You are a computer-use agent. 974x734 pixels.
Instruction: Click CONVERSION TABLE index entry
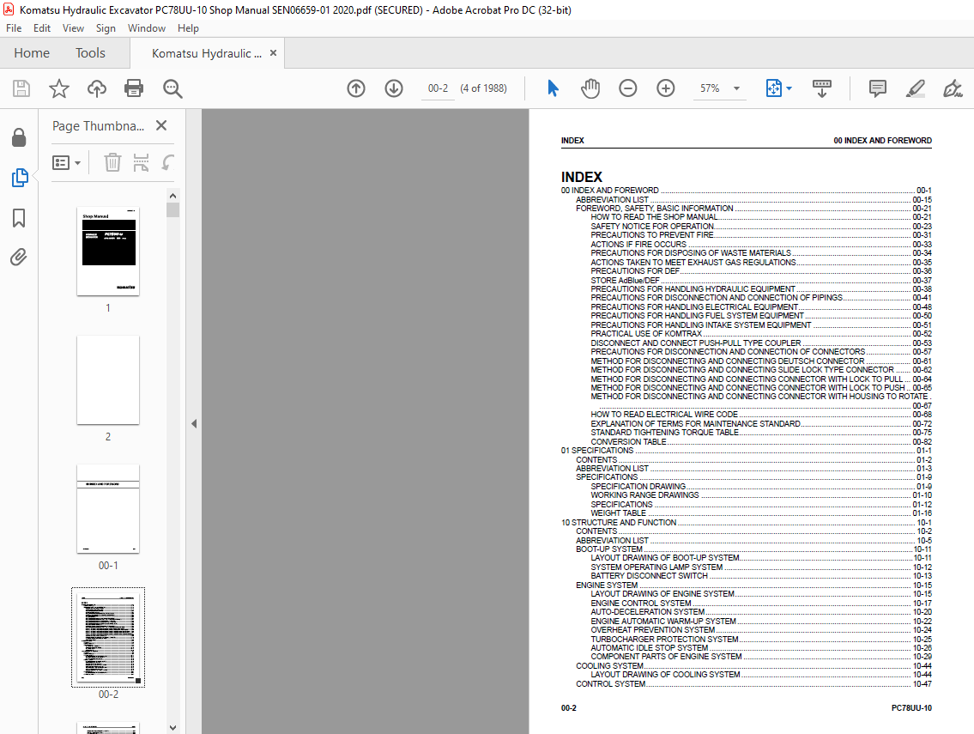coord(761,442)
